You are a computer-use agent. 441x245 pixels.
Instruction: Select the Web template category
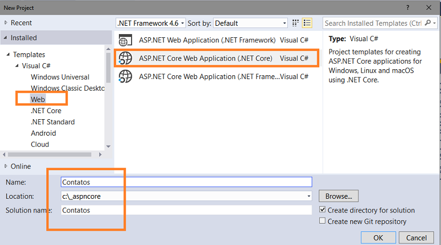click(x=37, y=99)
